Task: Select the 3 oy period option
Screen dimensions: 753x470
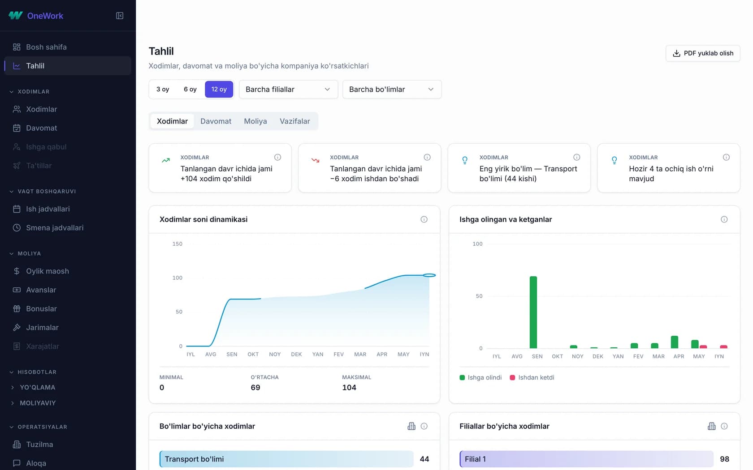Action: (x=163, y=89)
